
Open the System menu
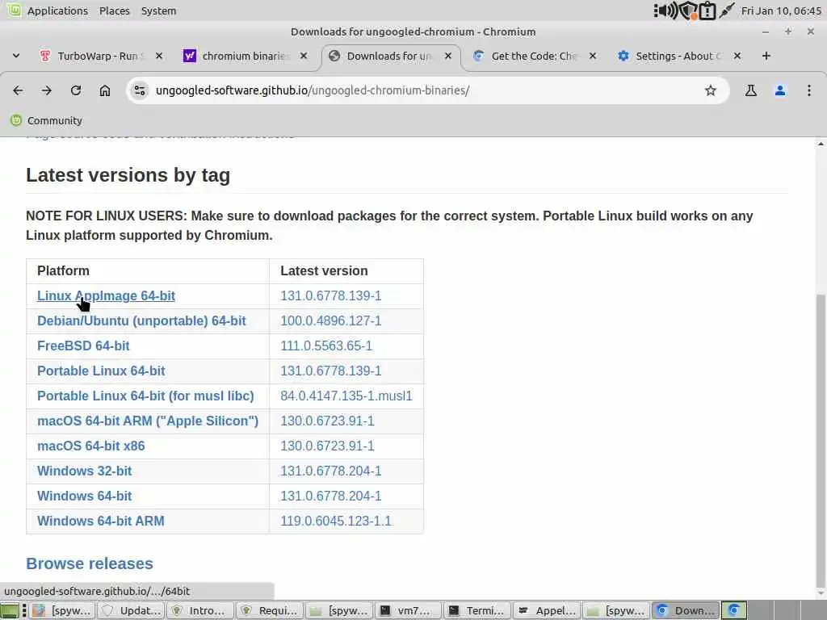click(x=159, y=10)
